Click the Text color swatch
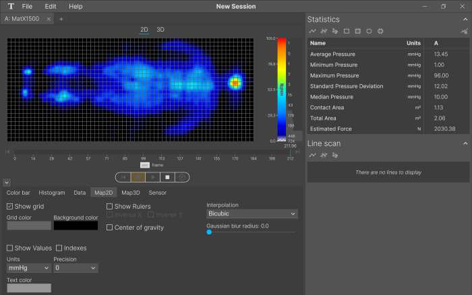472x295 pixels. tap(29, 288)
